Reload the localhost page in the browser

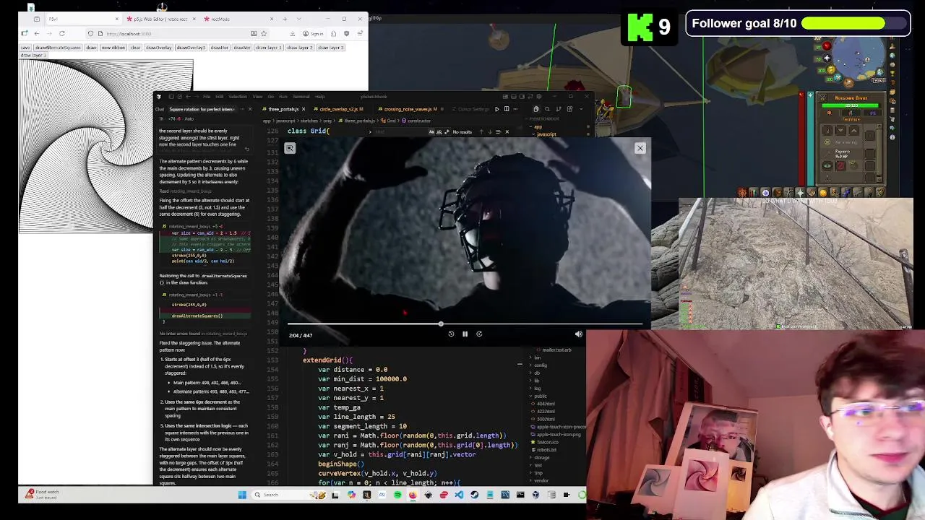[61, 33]
